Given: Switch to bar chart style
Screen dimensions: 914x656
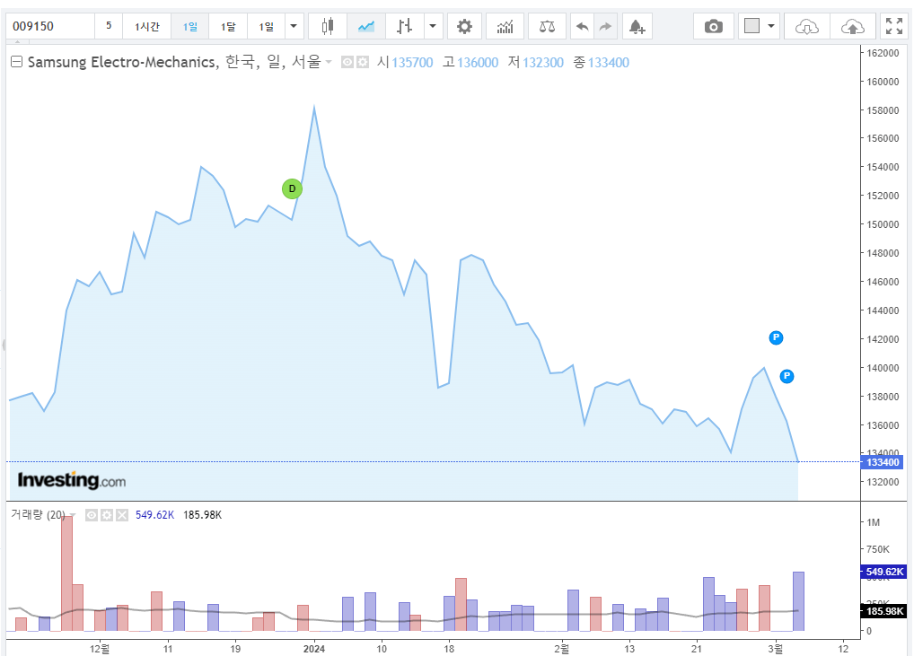Looking at the screenshot, I should (405, 26).
